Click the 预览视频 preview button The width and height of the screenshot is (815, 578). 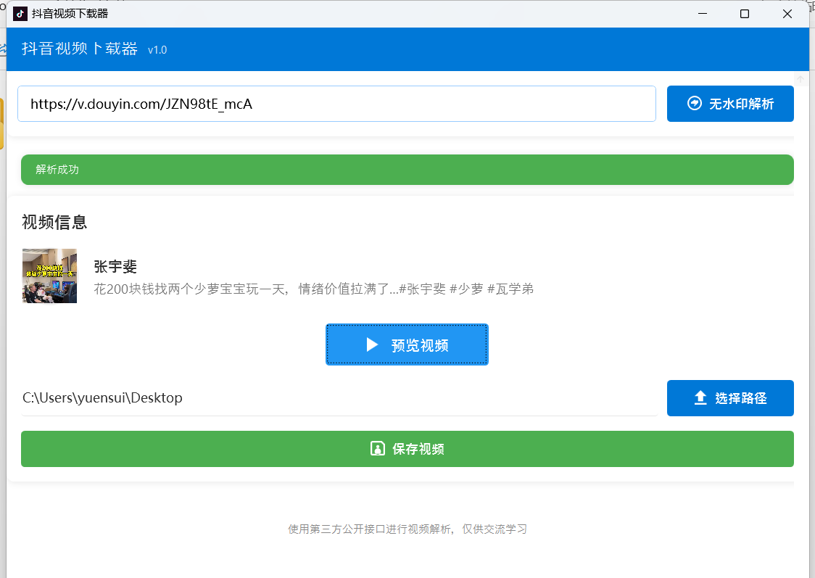(407, 344)
